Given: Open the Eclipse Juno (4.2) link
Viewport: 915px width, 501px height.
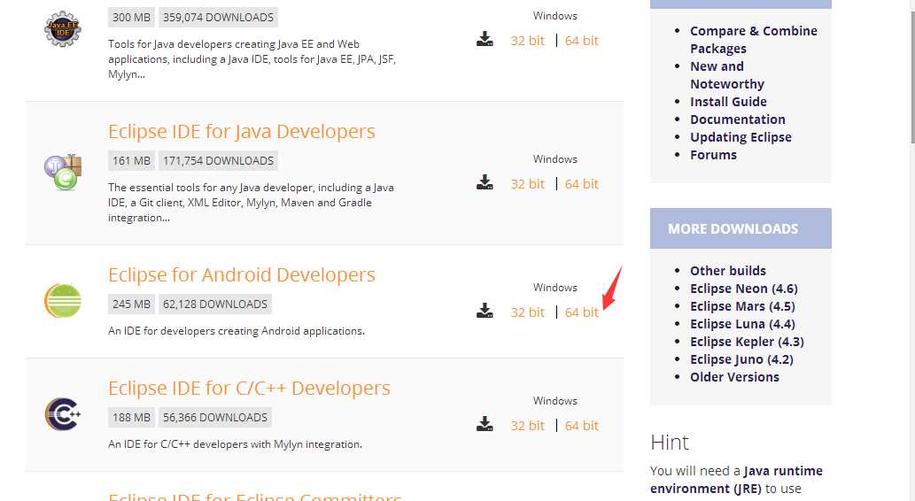Looking at the screenshot, I should 741,359.
